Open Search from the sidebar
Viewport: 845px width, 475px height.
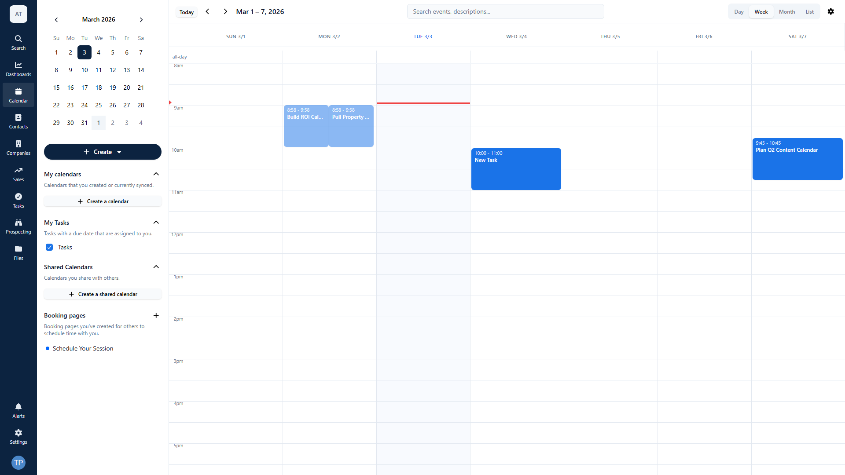(x=18, y=43)
